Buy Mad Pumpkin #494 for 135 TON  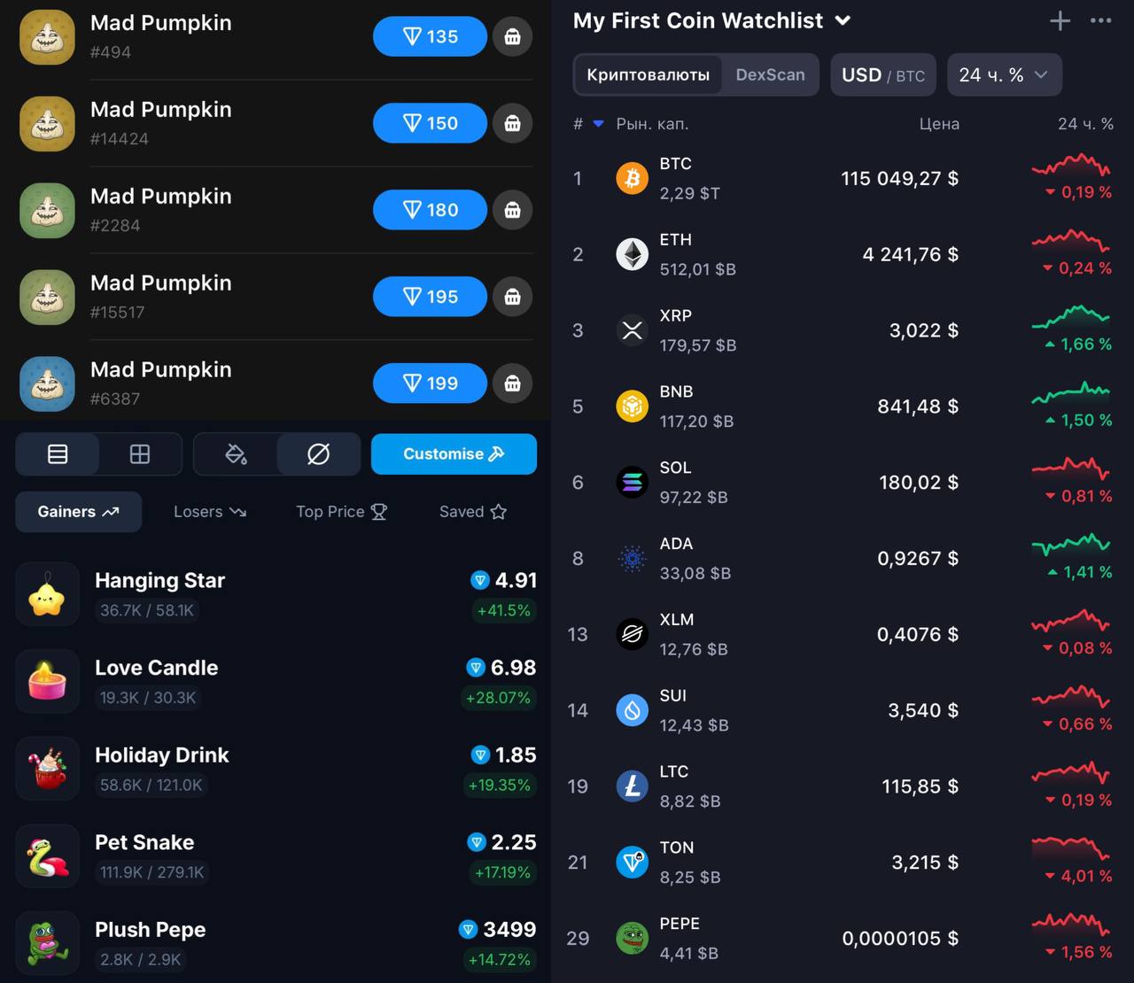tap(430, 37)
